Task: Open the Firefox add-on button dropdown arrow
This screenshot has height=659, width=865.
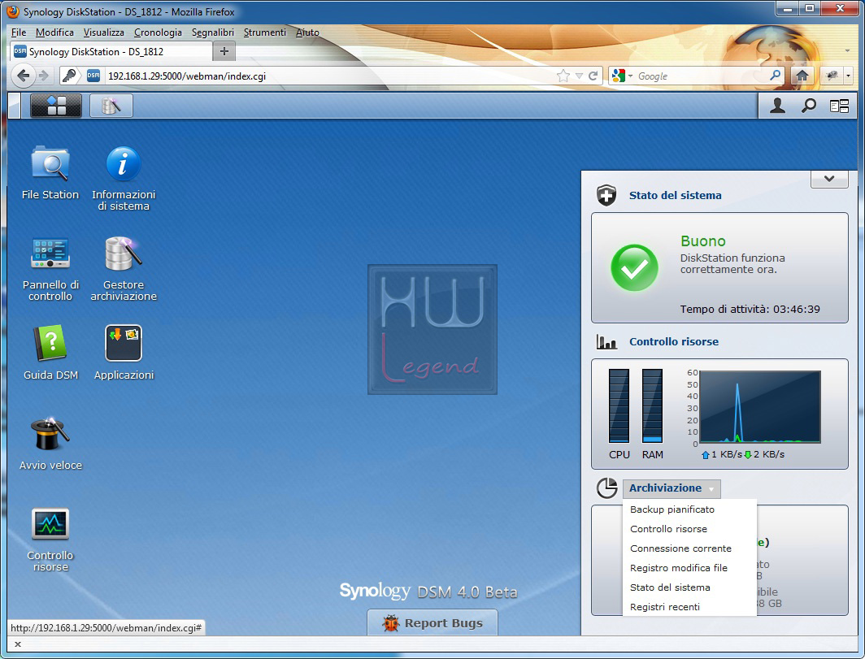Action: coord(849,76)
